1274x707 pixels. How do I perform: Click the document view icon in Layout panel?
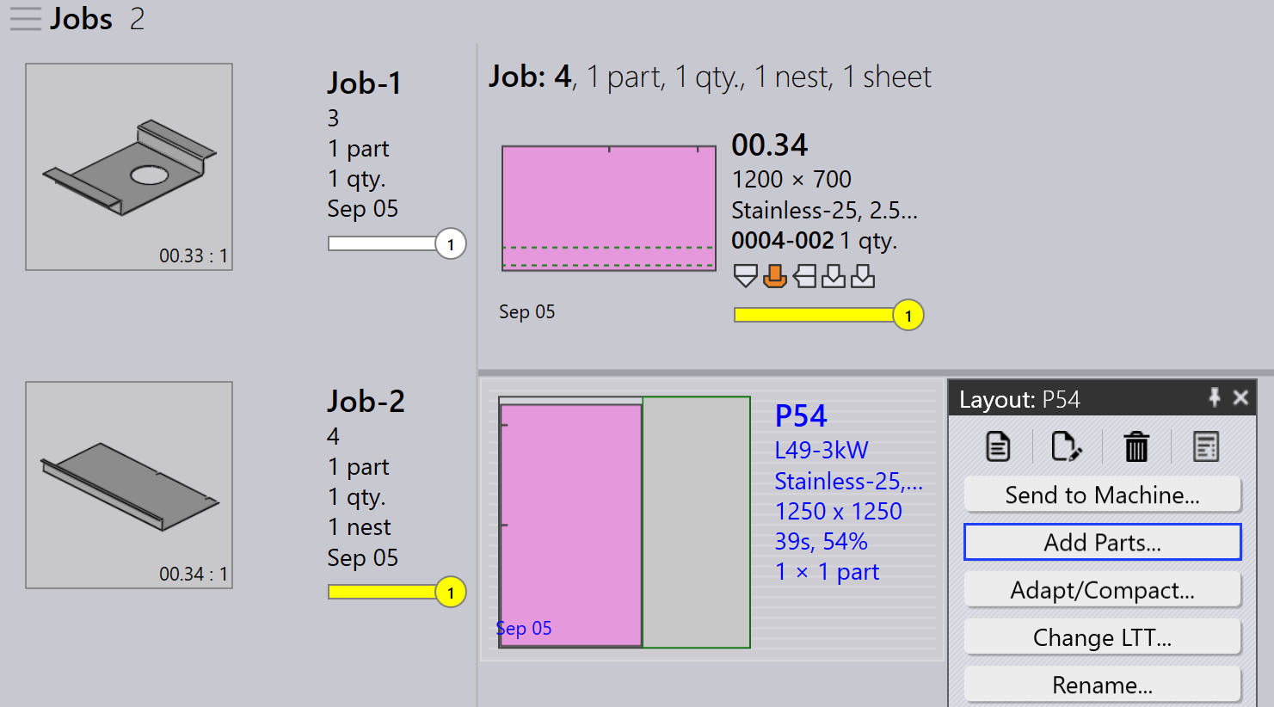click(x=998, y=446)
